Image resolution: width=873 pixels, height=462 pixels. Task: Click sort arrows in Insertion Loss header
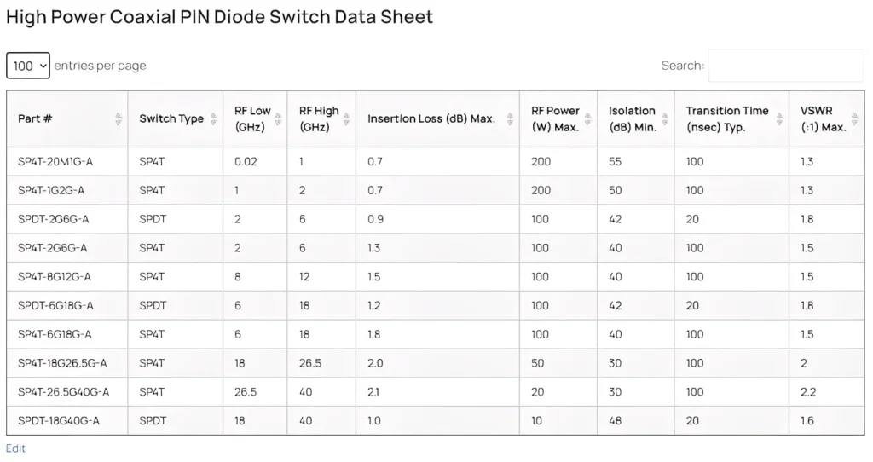(x=510, y=119)
